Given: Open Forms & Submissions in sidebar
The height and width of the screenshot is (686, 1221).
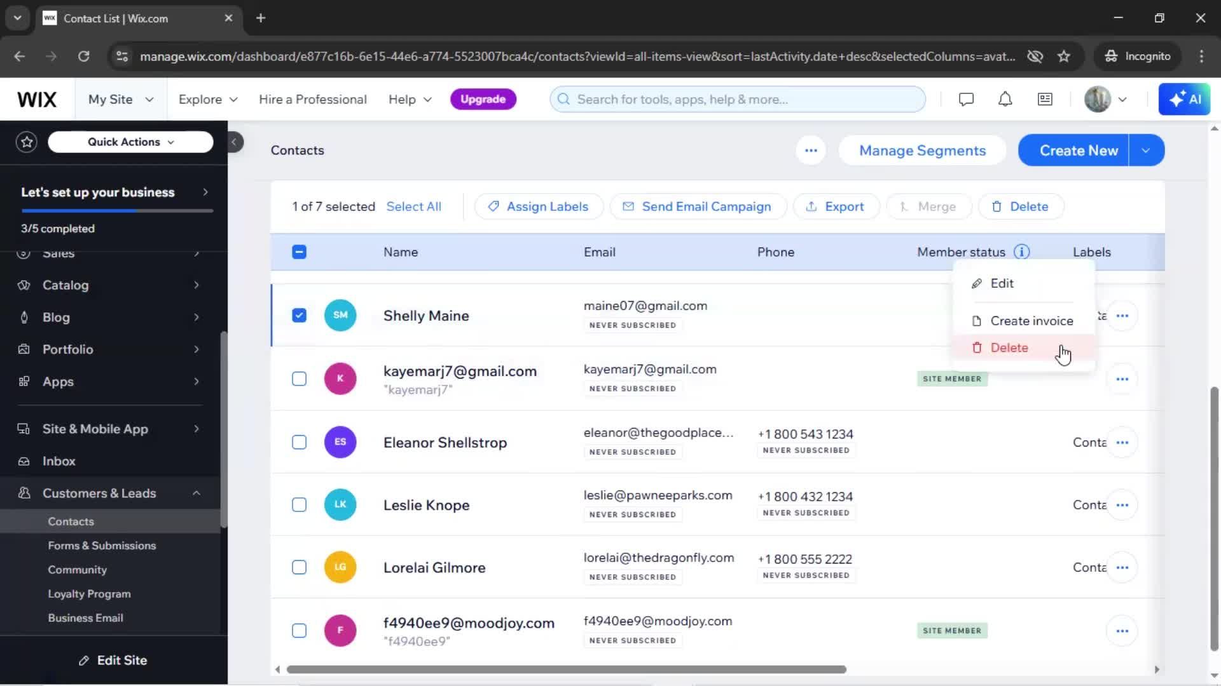Looking at the screenshot, I should [102, 546].
